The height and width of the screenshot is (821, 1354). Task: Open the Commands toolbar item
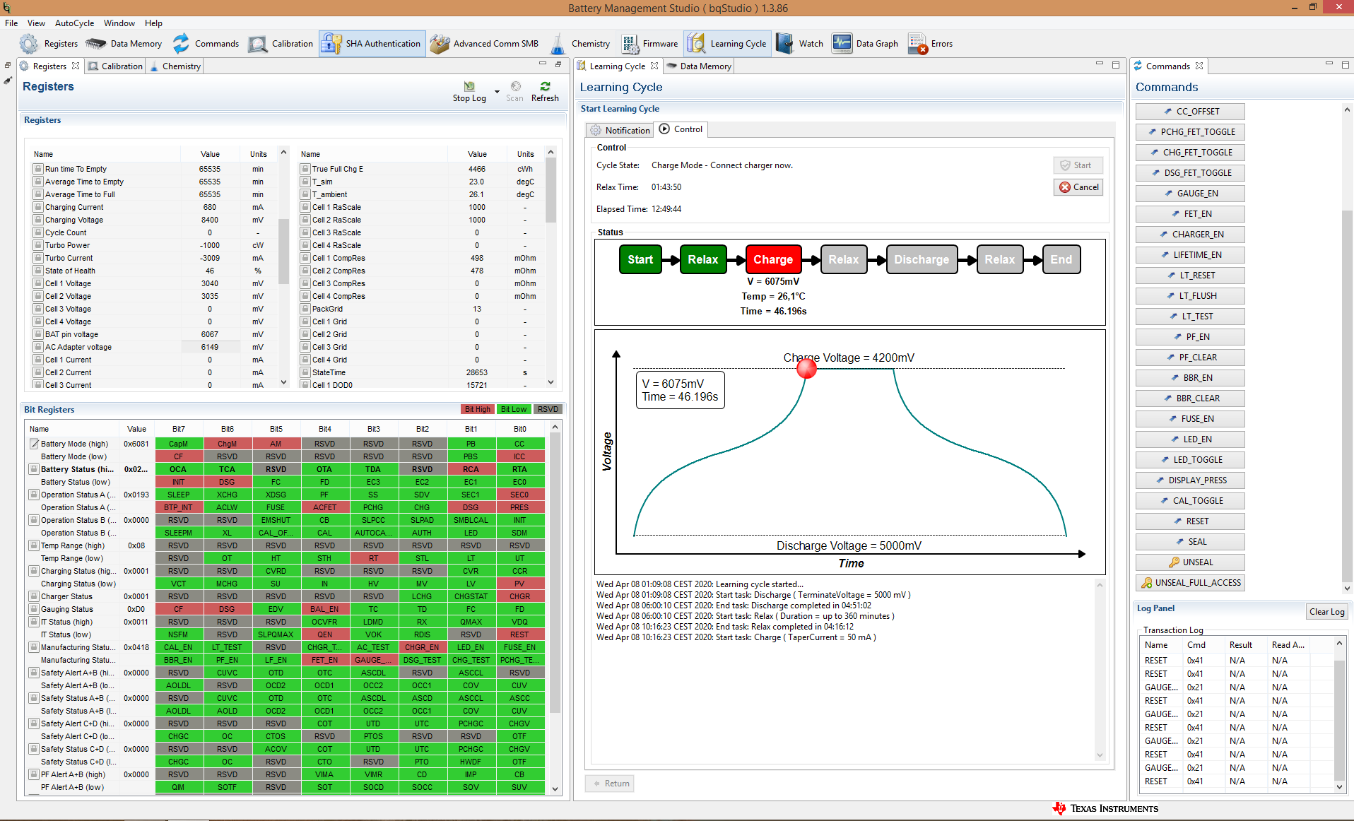click(x=206, y=44)
